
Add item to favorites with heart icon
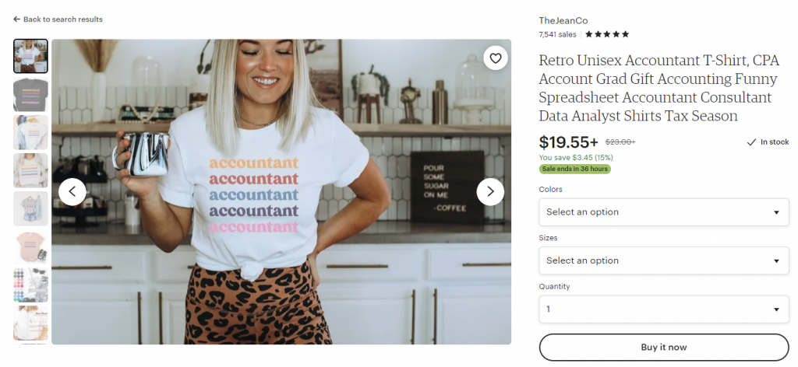pyautogui.click(x=495, y=58)
